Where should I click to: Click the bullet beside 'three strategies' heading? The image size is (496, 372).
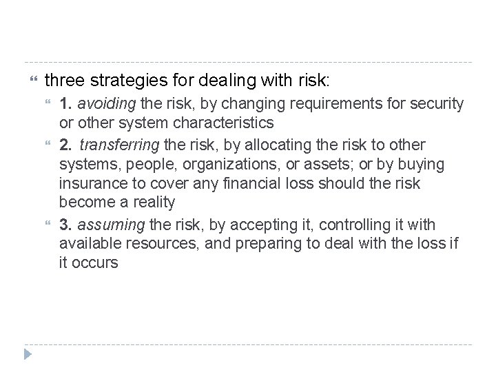[x=28, y=81]
